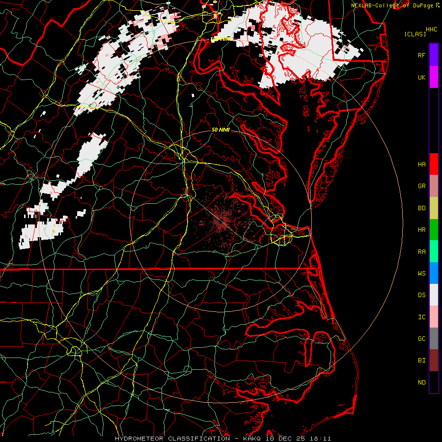Select the GR legend color block
The width and height of the screenshot is (442, 442).
pyautogui.click(x=434, y=186)
